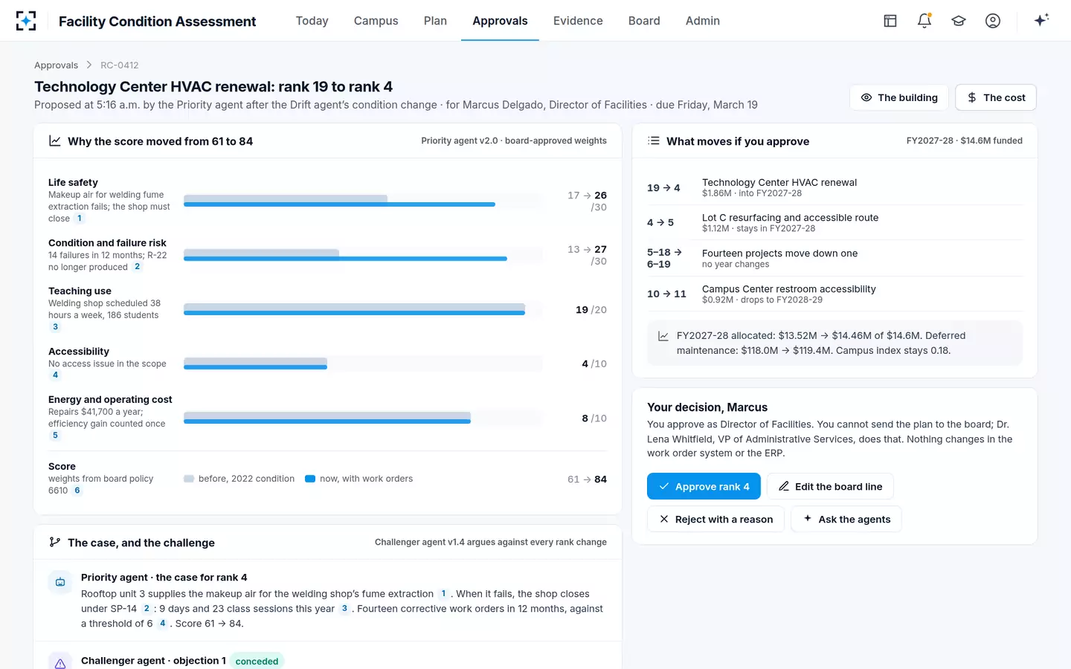Click the Life safety score bar
1071x669 pixels.
(362, 201)
